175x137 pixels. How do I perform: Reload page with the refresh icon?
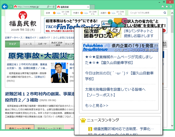coord(54,7)
